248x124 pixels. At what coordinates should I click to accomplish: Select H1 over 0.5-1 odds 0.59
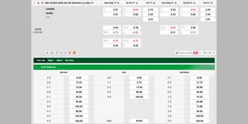tap(189, 28)
